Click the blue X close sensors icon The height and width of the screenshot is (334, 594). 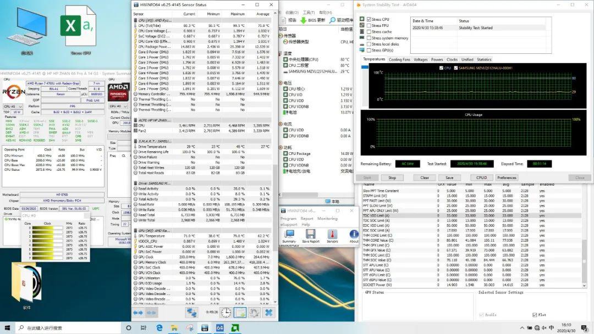coord(268,313)
